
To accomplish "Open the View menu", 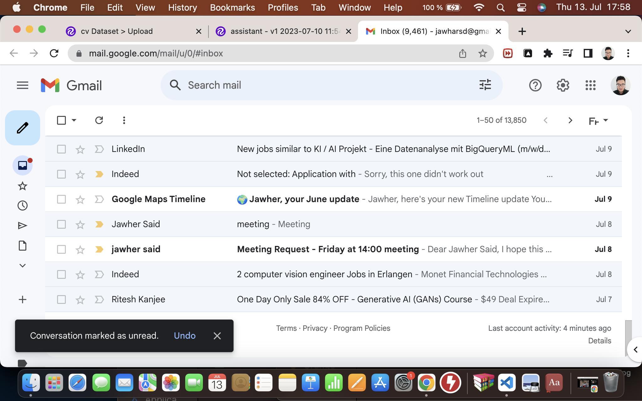I will click(145, 7).
